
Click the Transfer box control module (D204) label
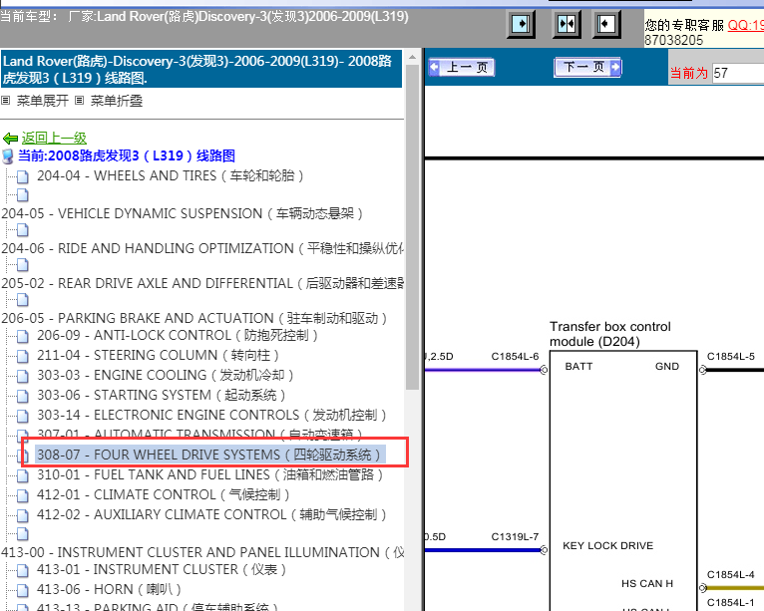610,334
